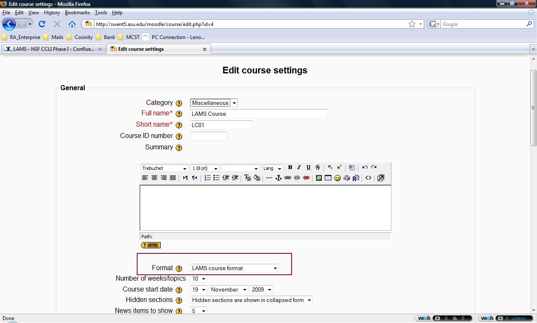Open the Trebuchet font dropdown

pos(164,168)
